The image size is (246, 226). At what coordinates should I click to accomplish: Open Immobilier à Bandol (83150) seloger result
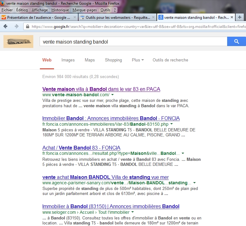pyautogui.click(x=111, y=207)
